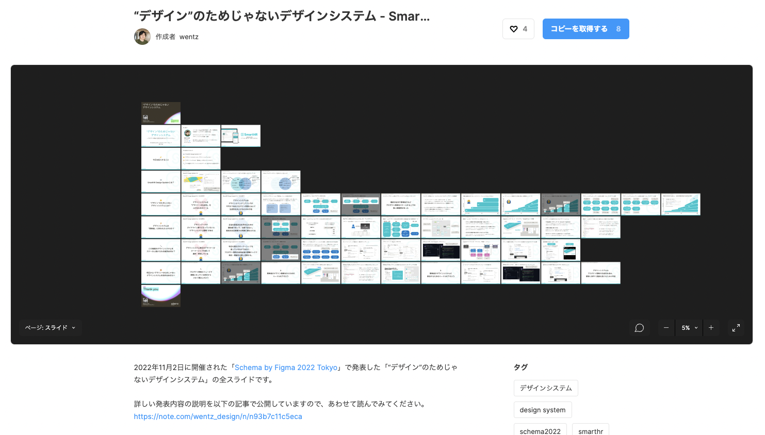Open the note.com article link
The width and height of the screenshot is (765, 435).
218,416
